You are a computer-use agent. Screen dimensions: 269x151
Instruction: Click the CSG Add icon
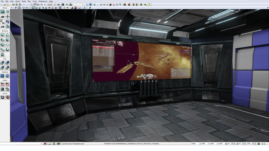pyautogui.click(x=2, y=63)
